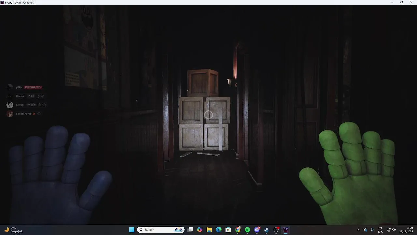Select Kennys in the voice overlay list

point(20,96)
